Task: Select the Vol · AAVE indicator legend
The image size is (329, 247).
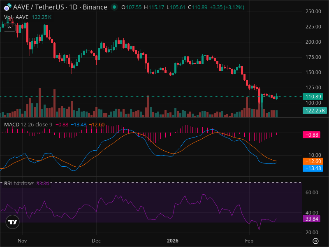Action: tap(16, 17)
